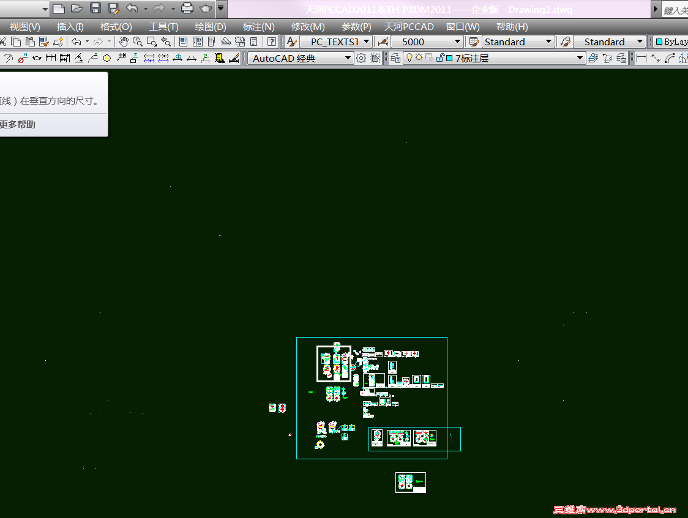The width and height of the screenshot is (688, 518).
Task: Save the drawing with the floppy disk icon
Action: click(x=95, y=9)
